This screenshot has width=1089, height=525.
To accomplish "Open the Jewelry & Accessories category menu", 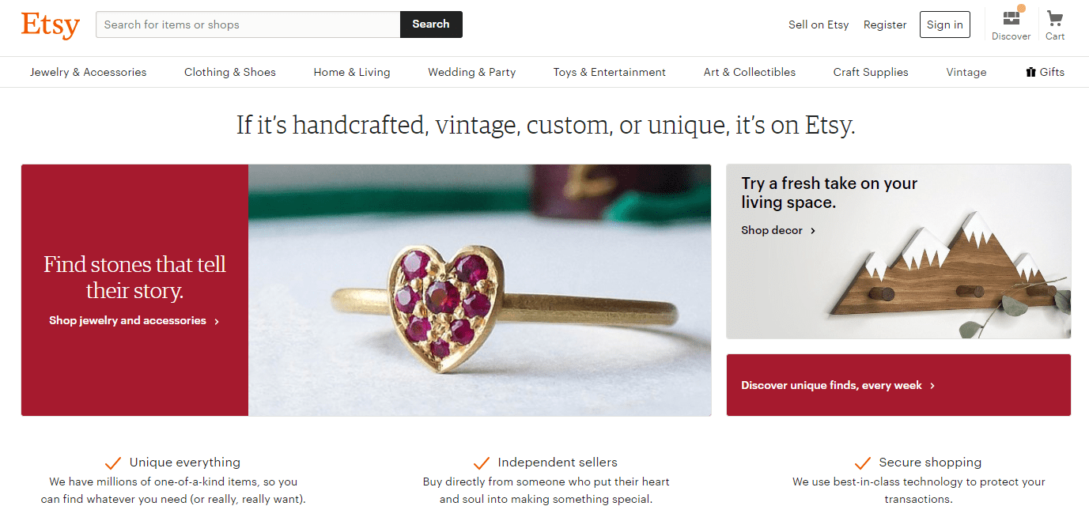I will click(x=89, y=72).
